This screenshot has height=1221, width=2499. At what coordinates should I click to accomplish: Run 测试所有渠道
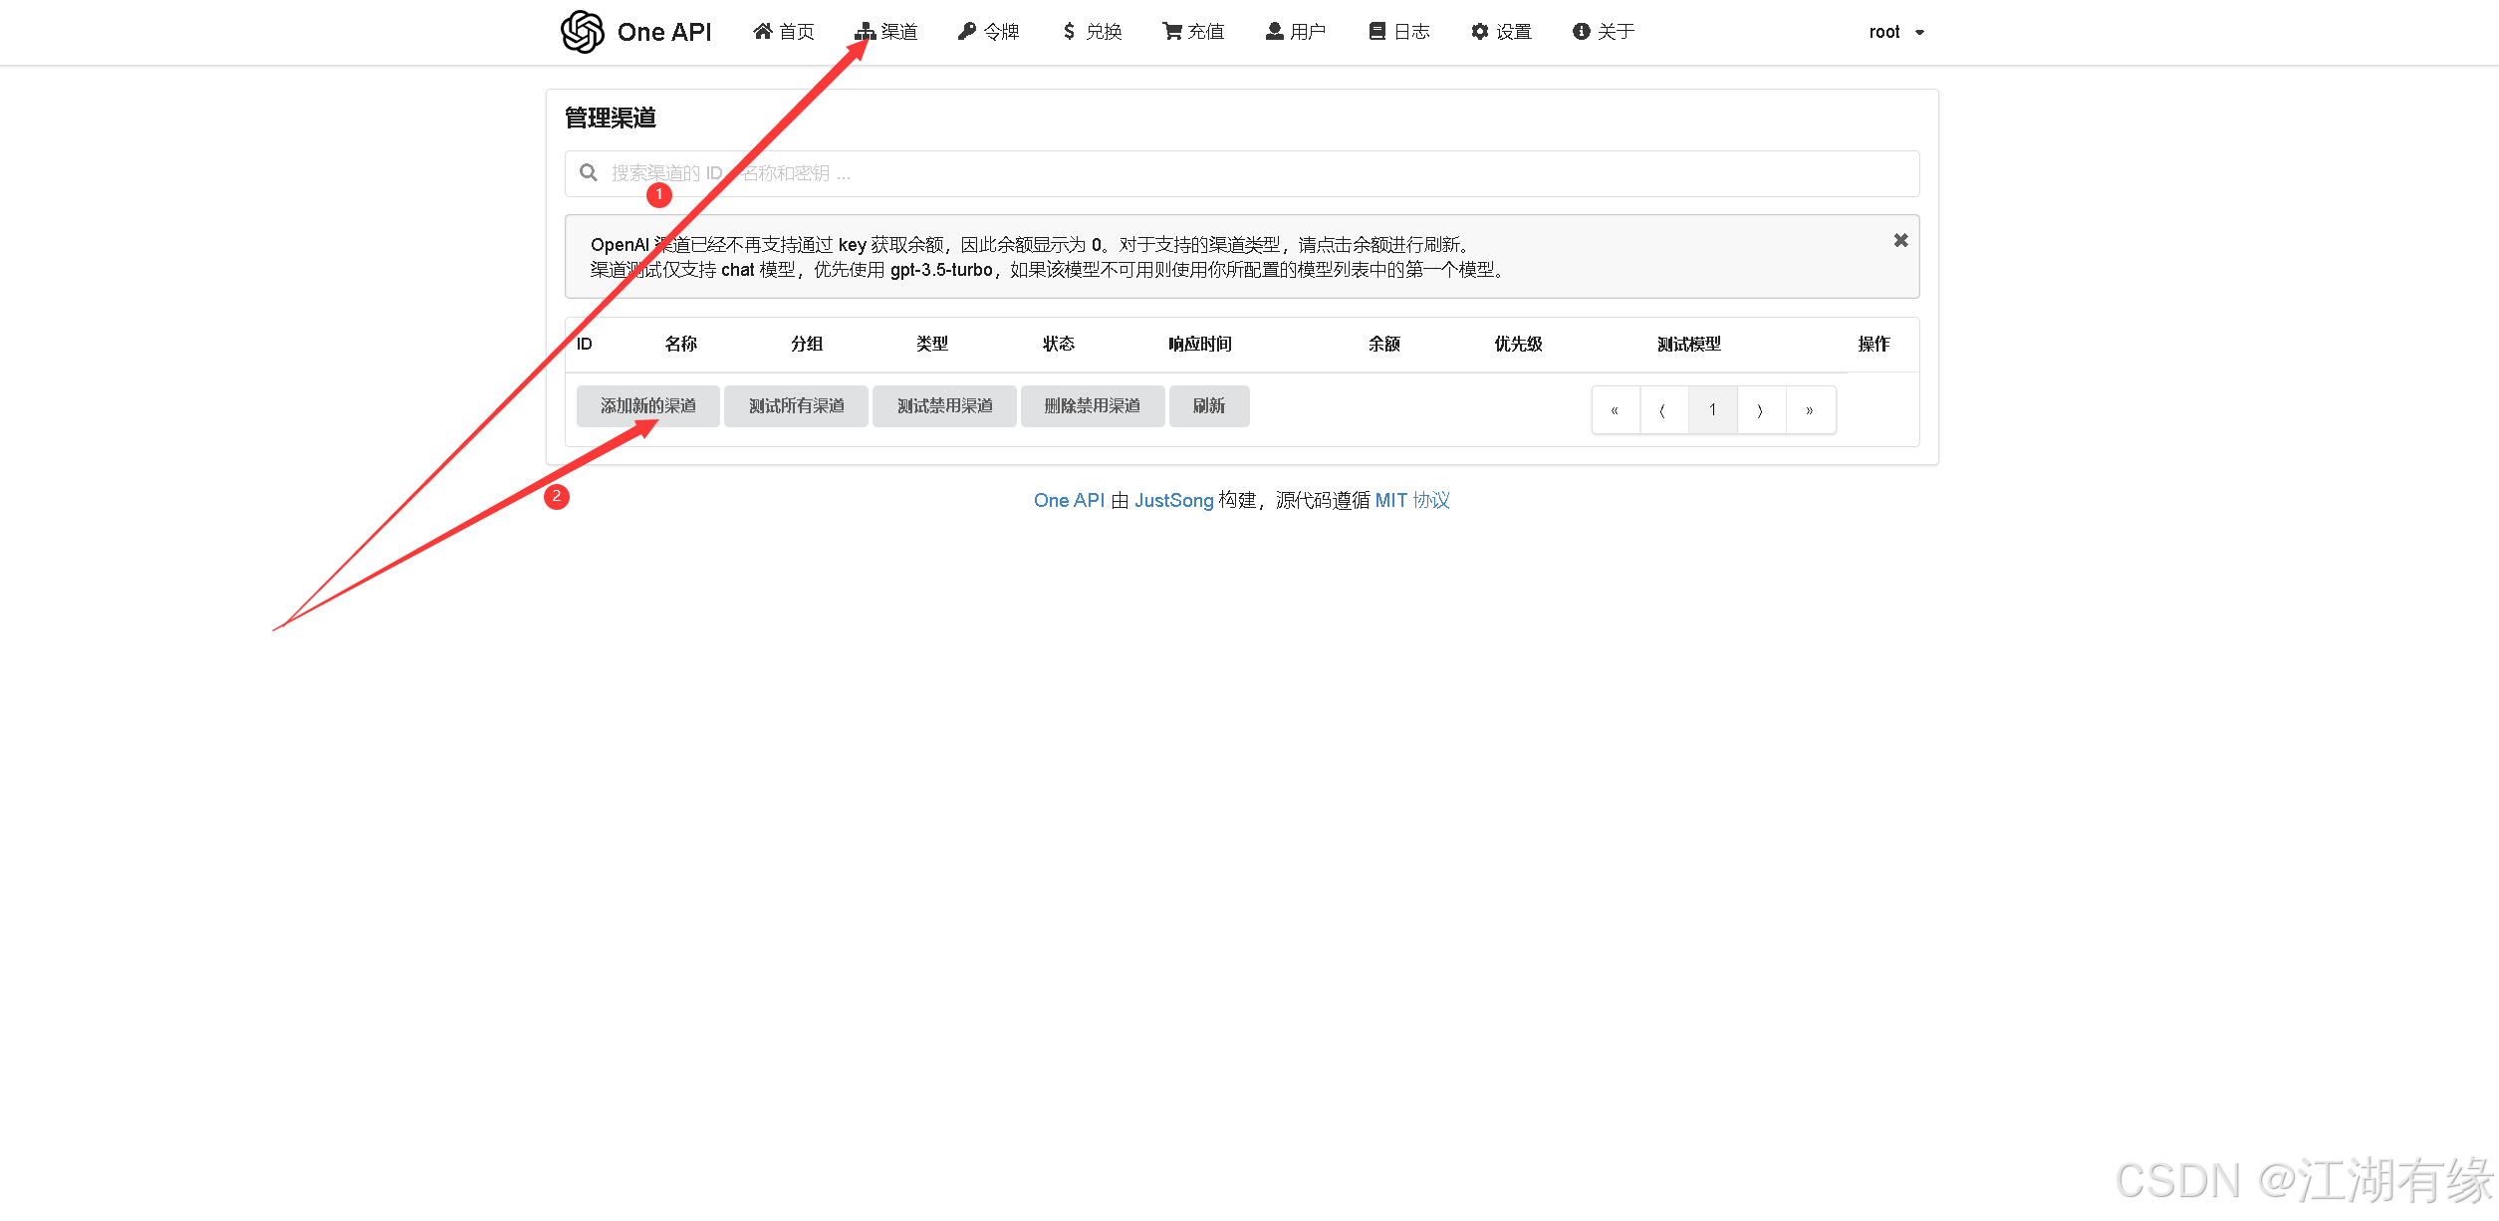[x=796, y=405]
